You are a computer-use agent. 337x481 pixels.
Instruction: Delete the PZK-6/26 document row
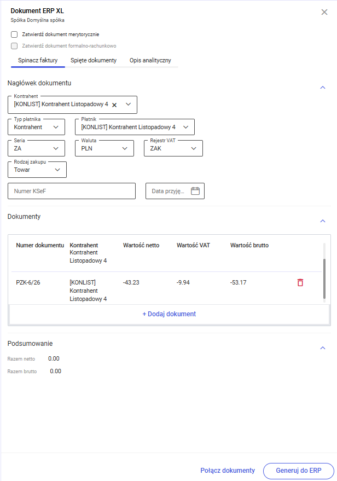click(300, 282)
